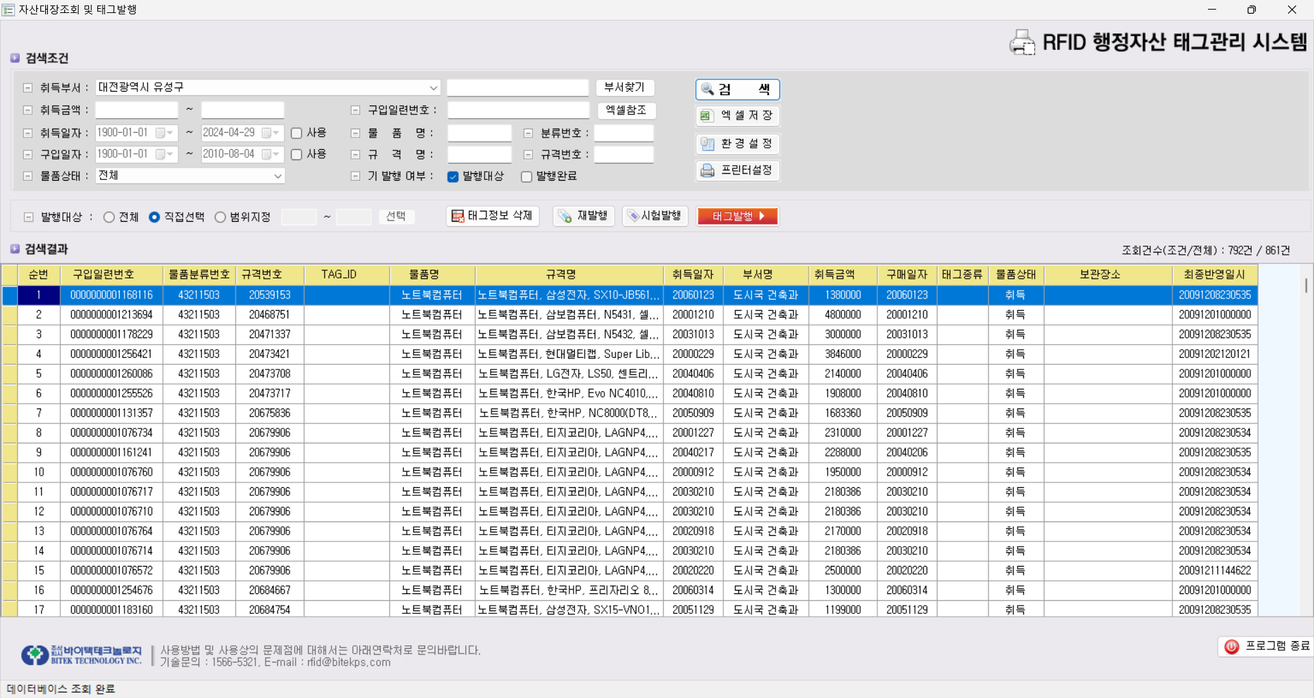The height and width of the screenshot is (698, 1314).
Task: Click row 16 serial 0000000001254676
Action: click(112, 590)
